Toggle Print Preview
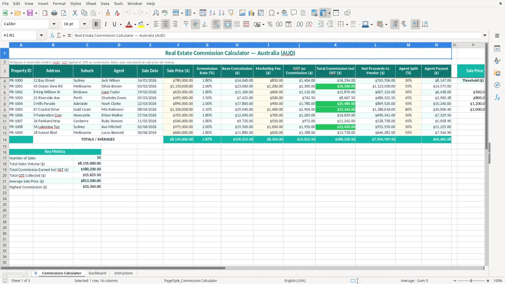The width and height of the screenshot is (505, 284). point(63,13)
